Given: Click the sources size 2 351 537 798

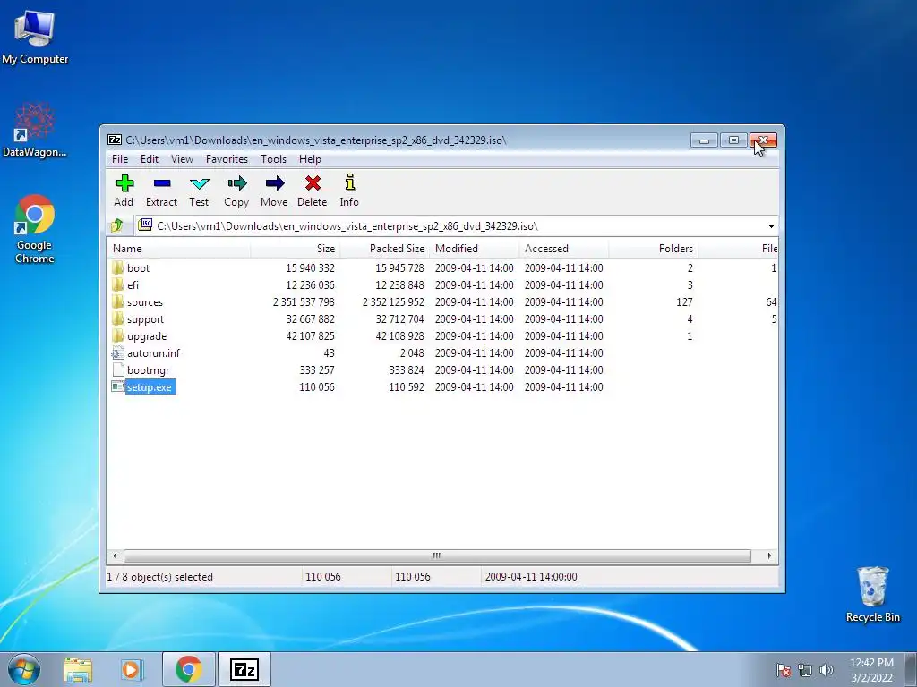Looking at the screenshot, I should pos(304,302).
